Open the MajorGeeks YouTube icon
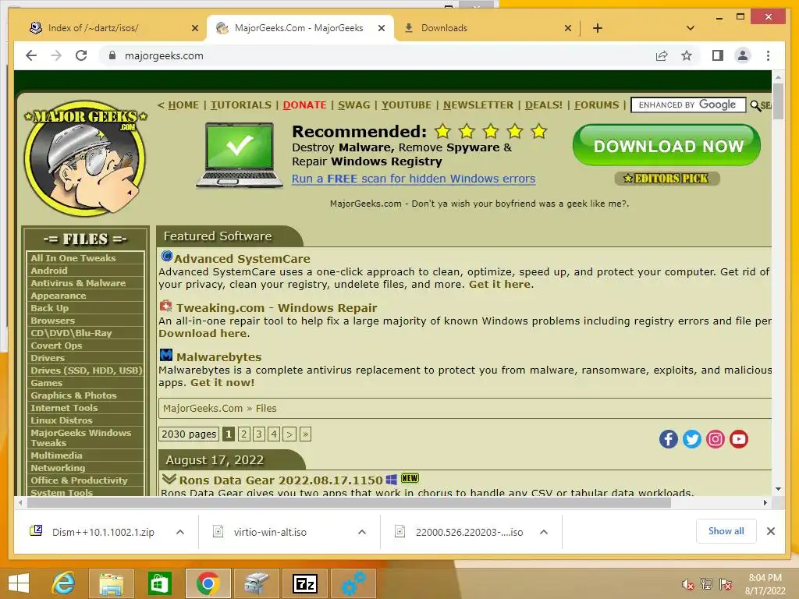The width and height of the screenshot is (799, 599). coord(738,439)
